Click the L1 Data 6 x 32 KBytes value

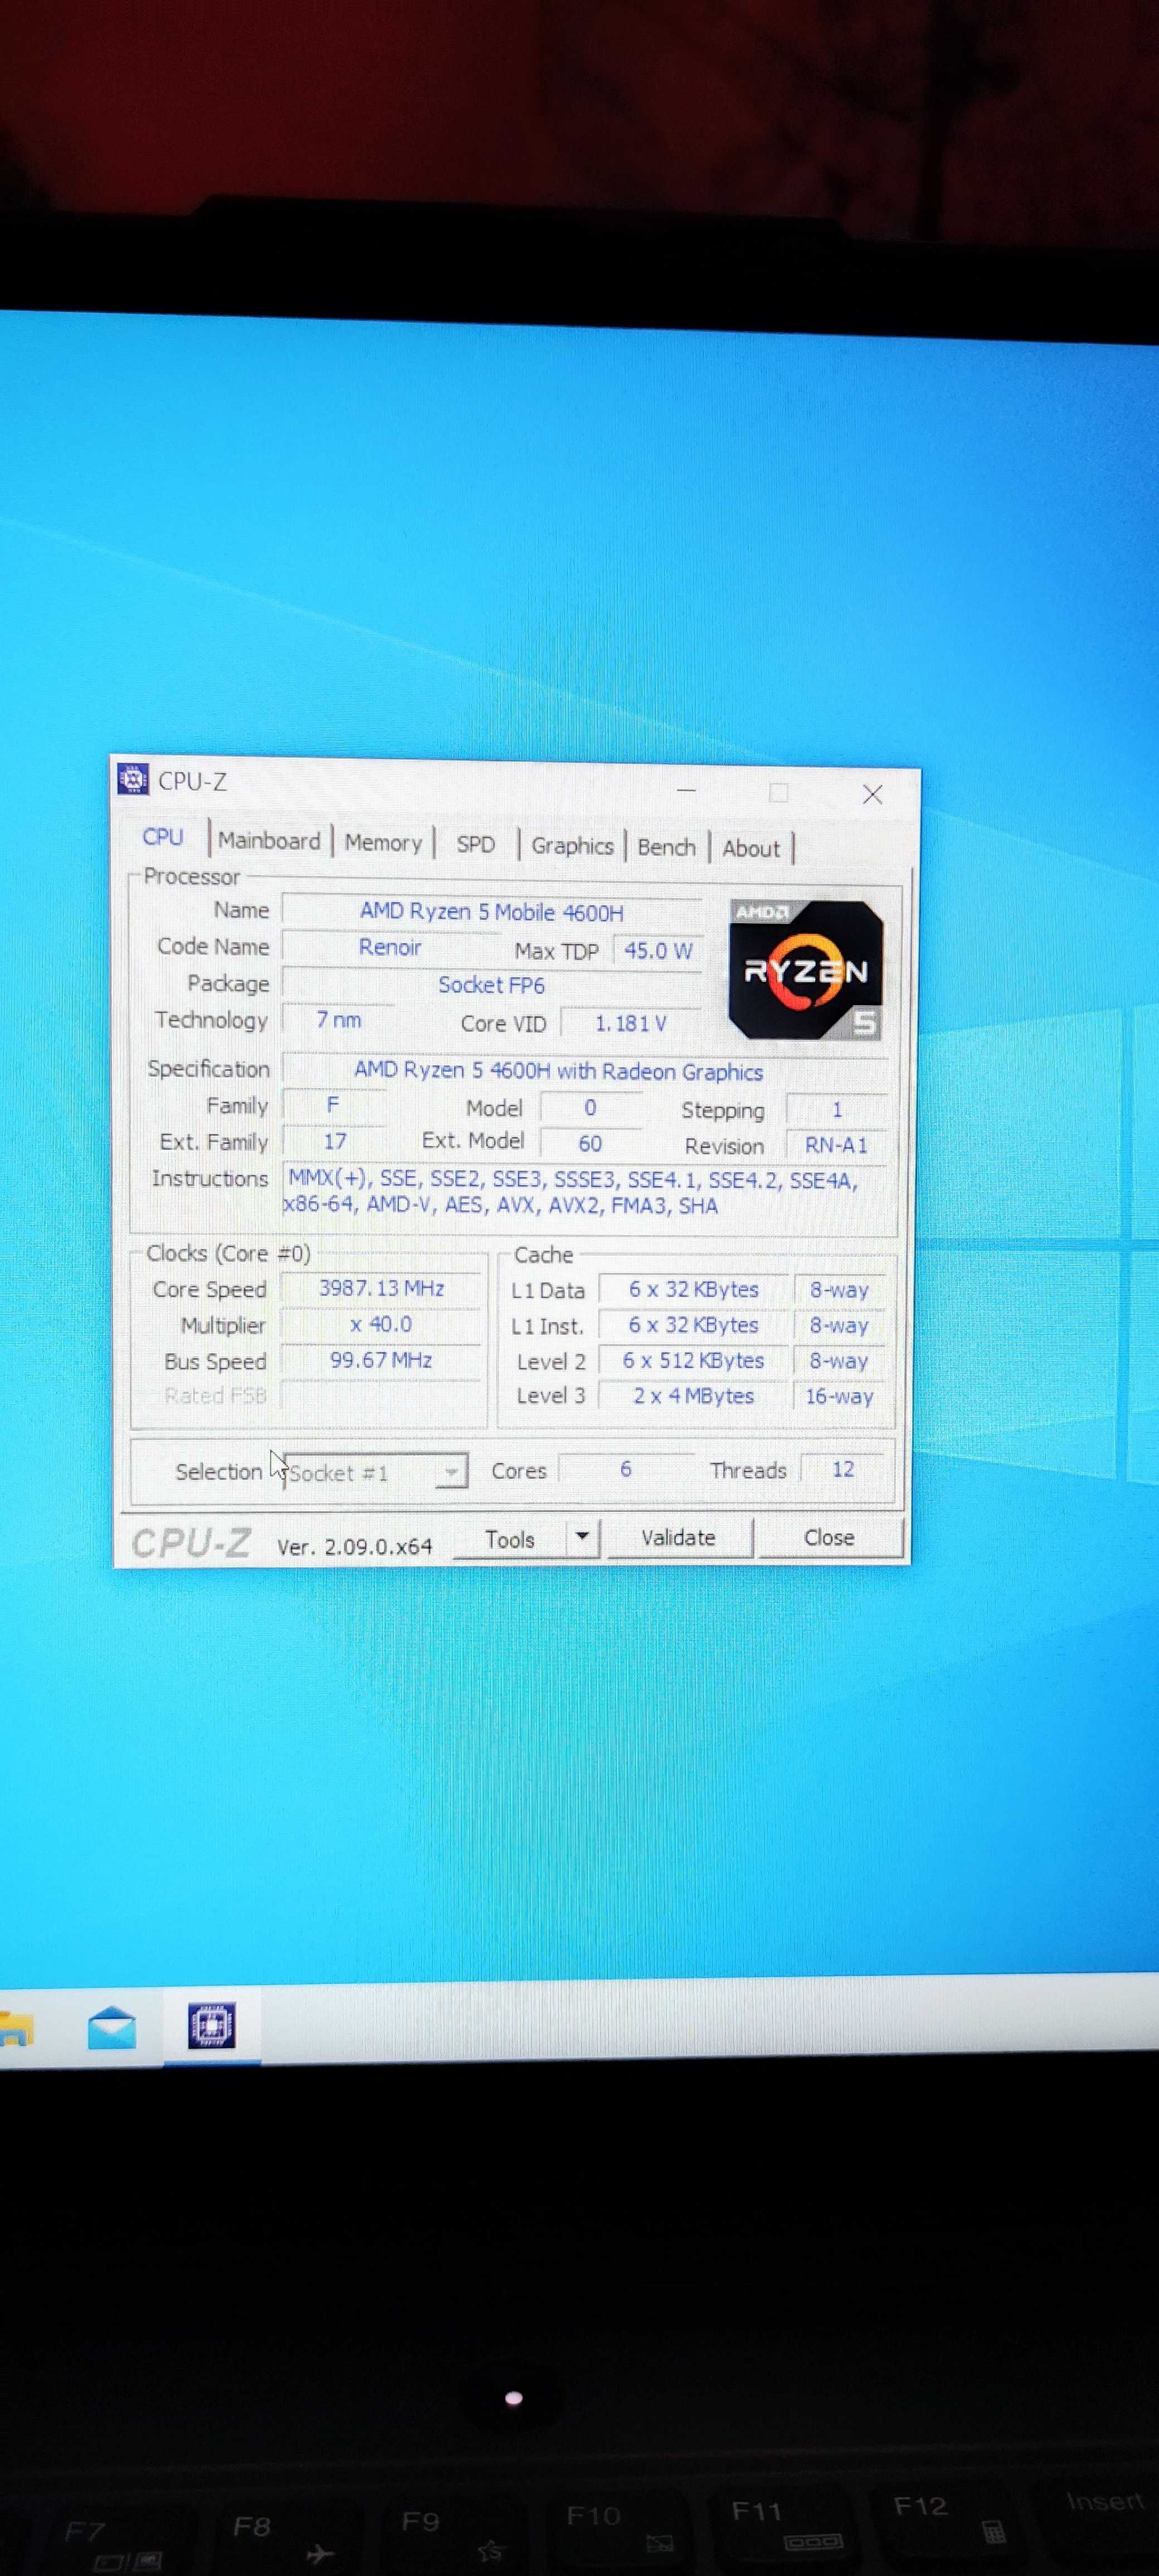[693, 1290]
